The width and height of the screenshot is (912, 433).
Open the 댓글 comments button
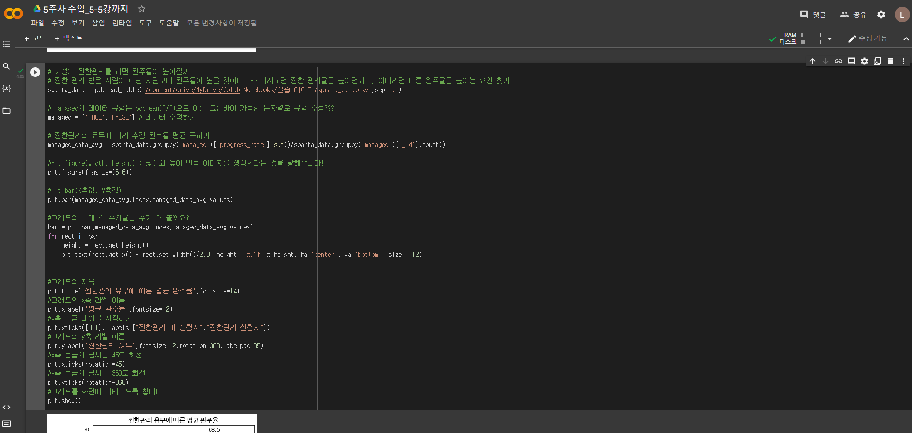[x=813, y=14]
